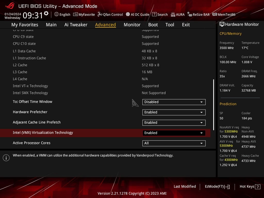Click the vertical scrollbar in settings list

(213, 104)
